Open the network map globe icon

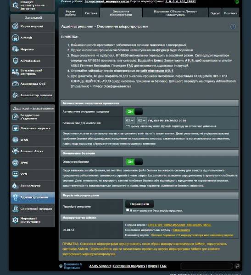point(15,26)
